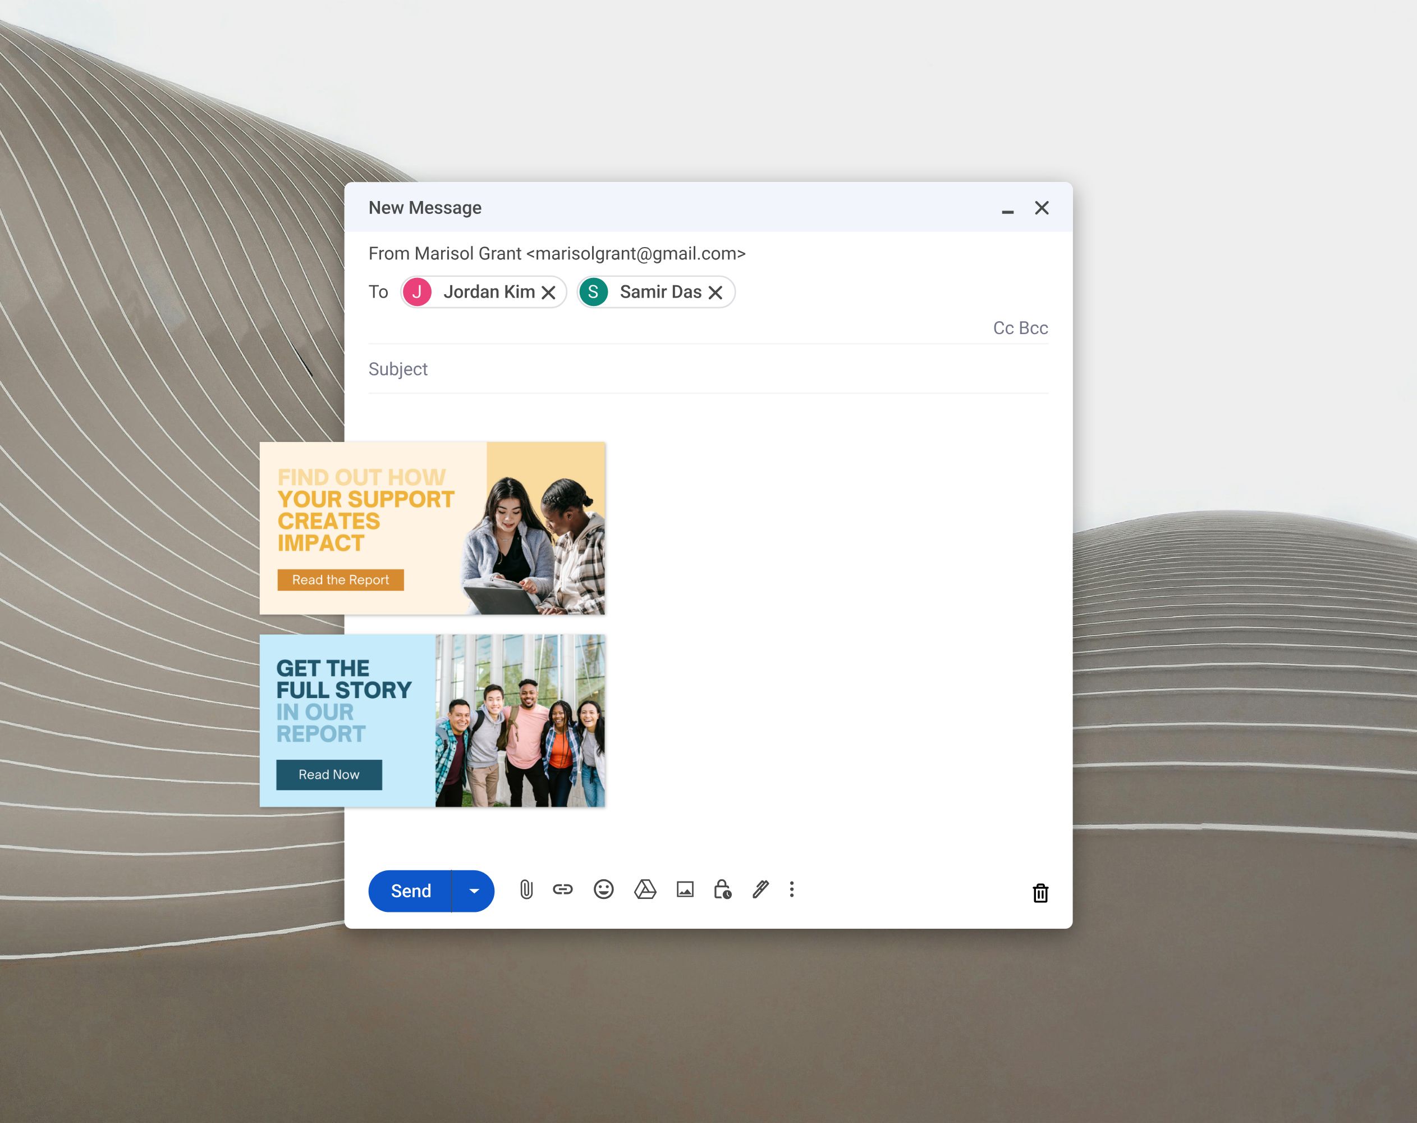Remove the Jordan Kim recipient chip
Screen dimensions: 1417x1123
click(549, 293)
